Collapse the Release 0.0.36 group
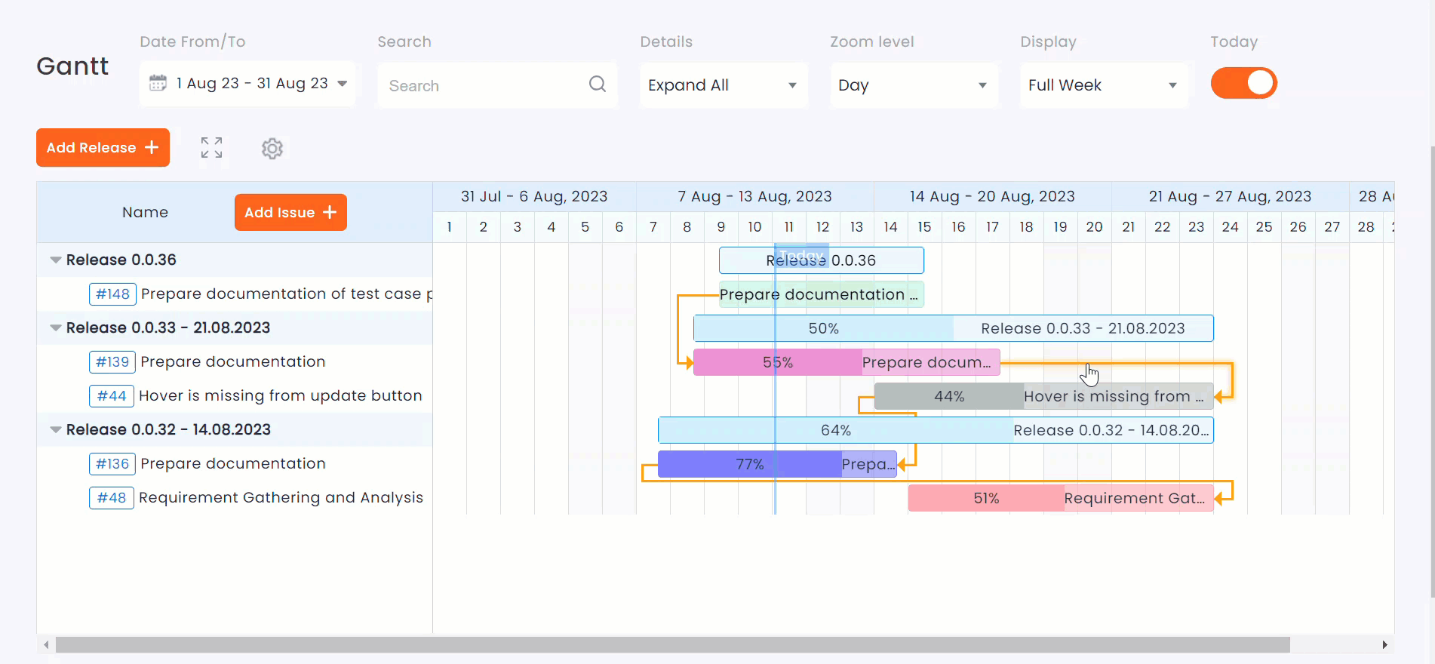The height and width of the screenshot is (664, 1435). [x=56, y=260]
